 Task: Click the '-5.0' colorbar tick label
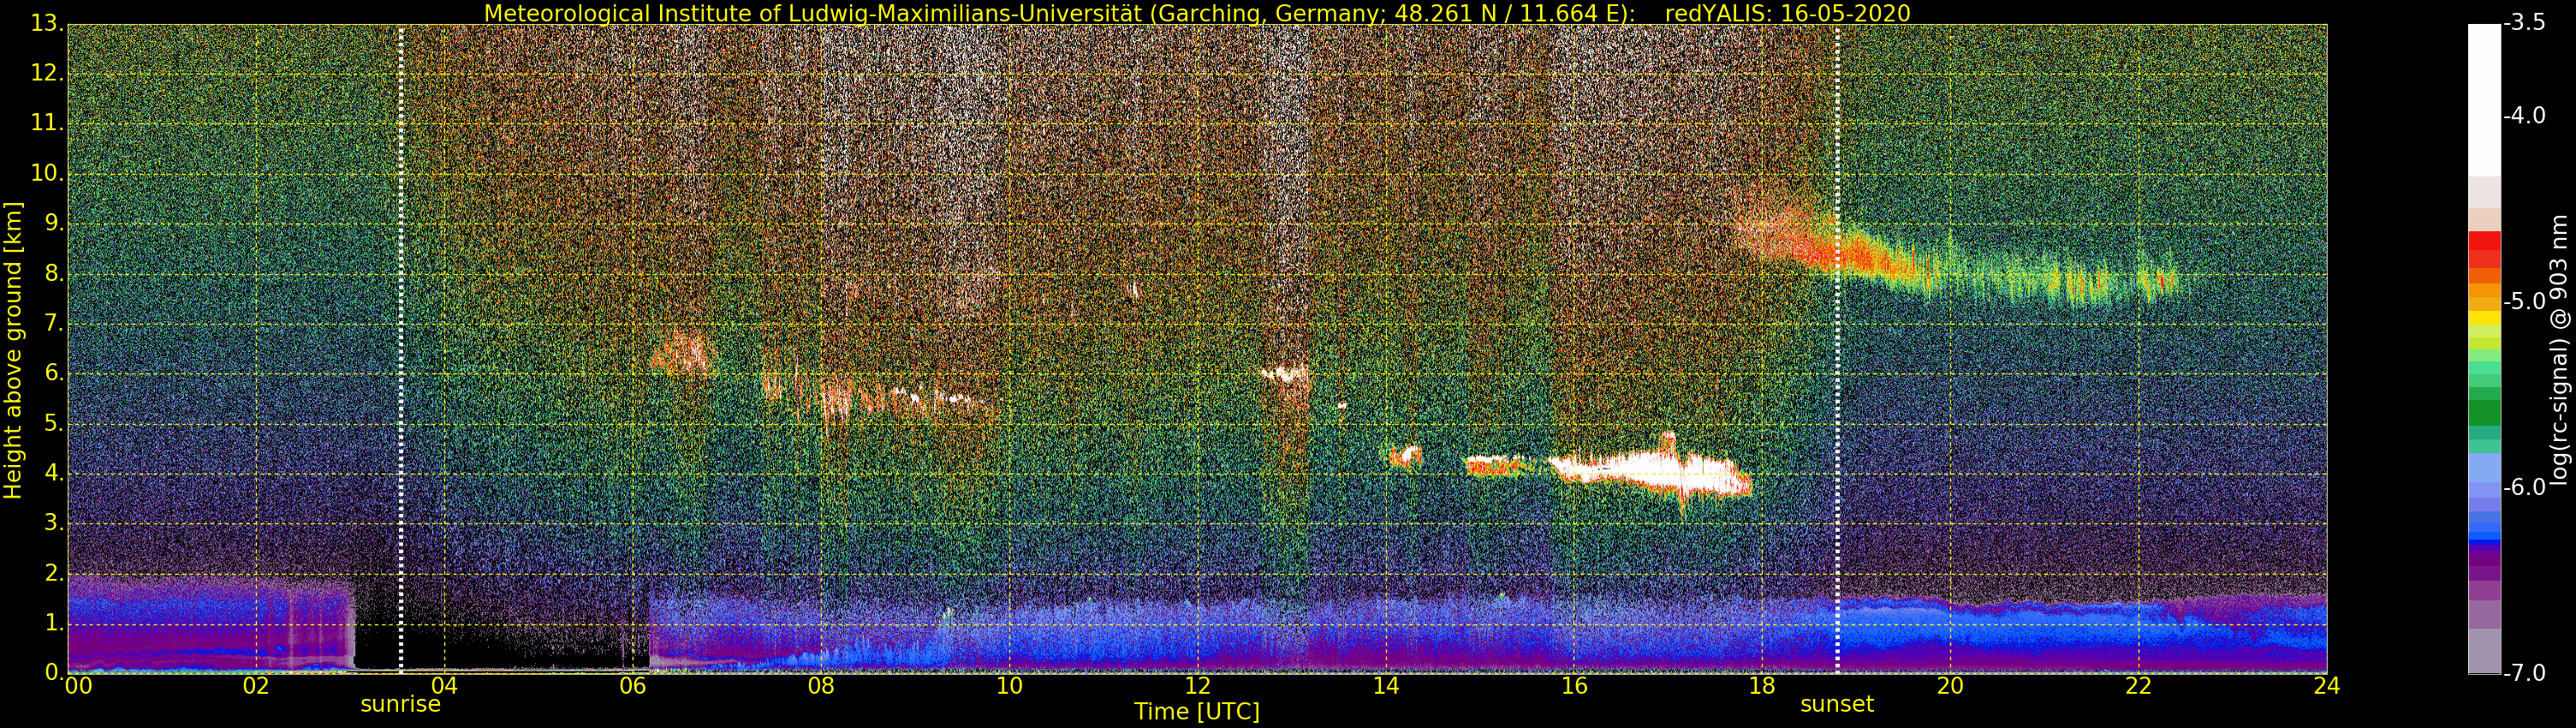point(2524,301)
